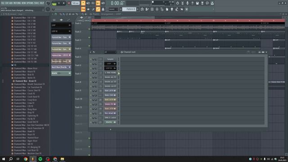Click the content library download icon
Viewport: 288px width, 162px height.
[x=212, y=3]
